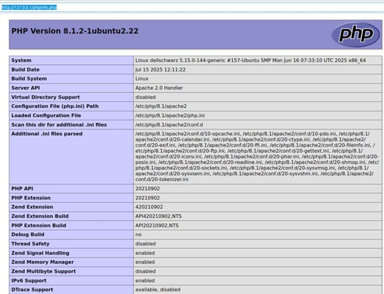384x294 pixels.
Task: Select the Zend Extension label
Action: (32, 207)
